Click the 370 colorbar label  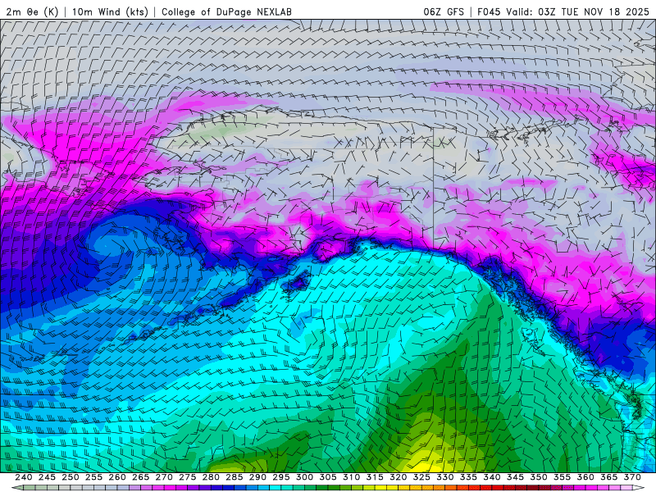632,477
